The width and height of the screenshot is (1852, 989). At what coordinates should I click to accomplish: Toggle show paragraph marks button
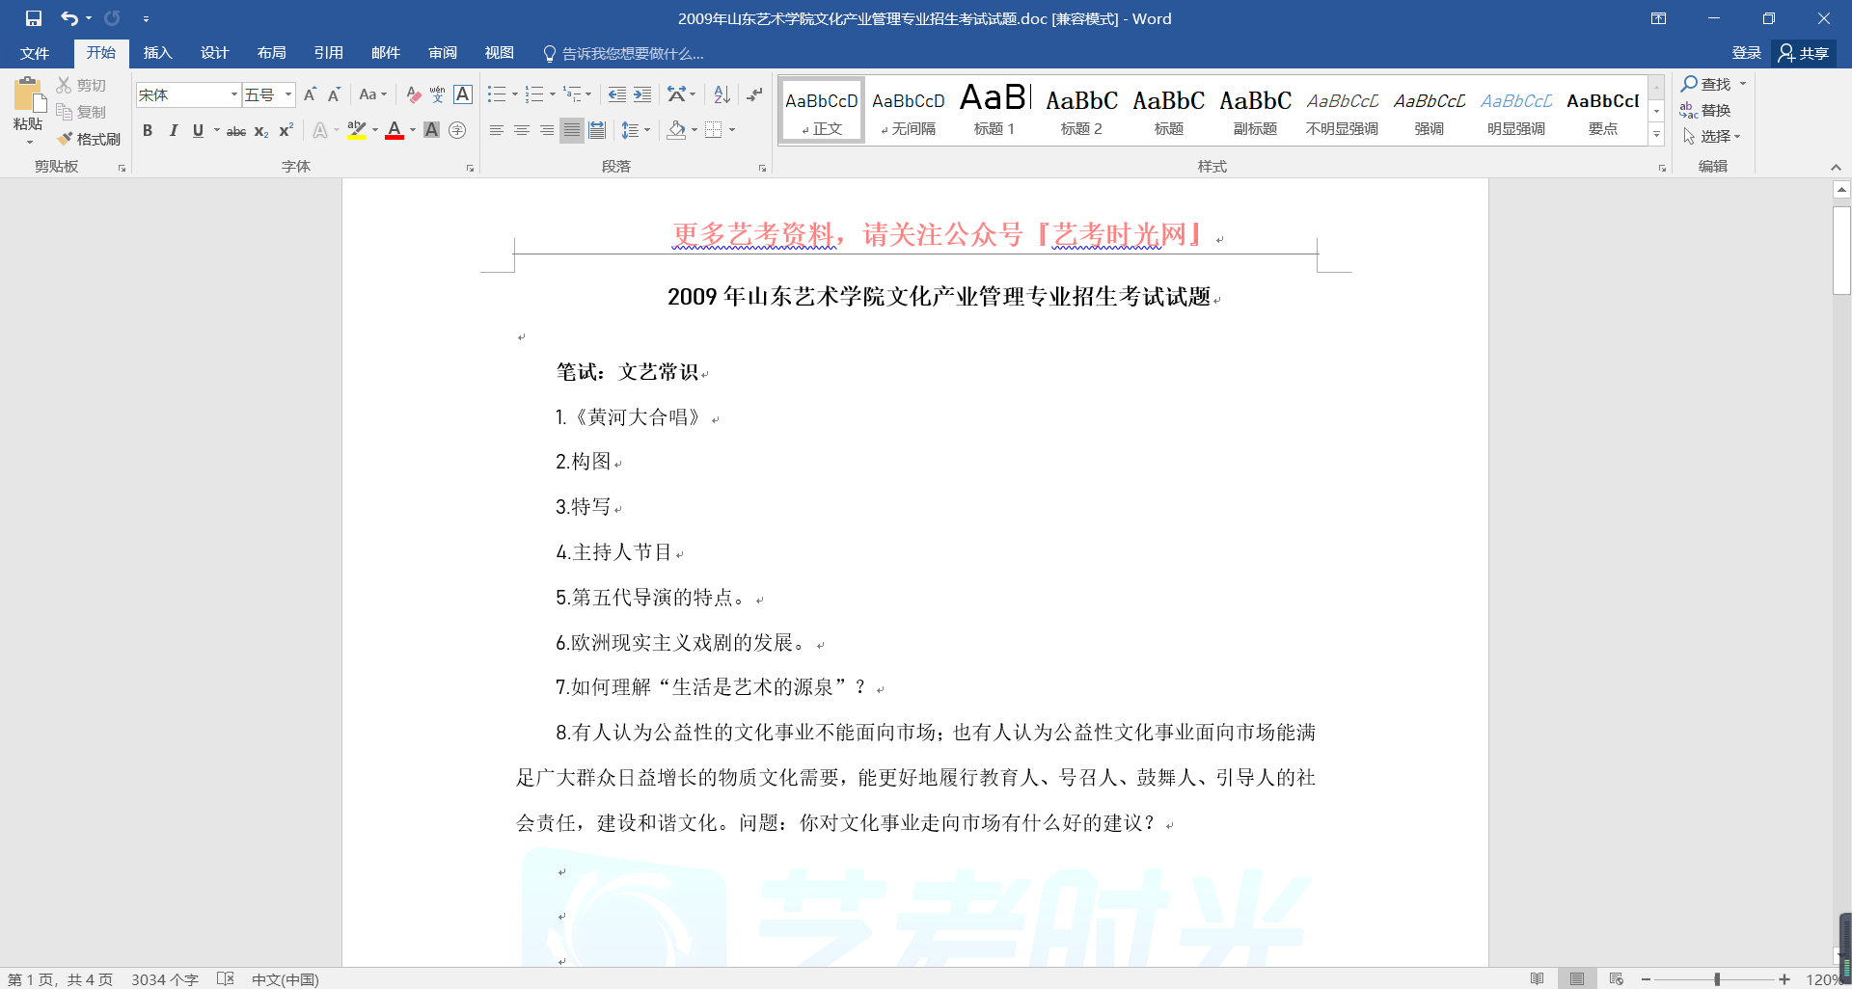click(754, 94)
